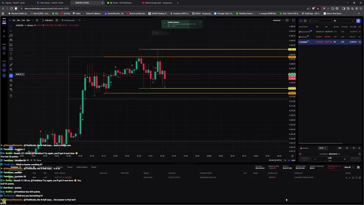Share the open XAUUSD position
The width and height of the screenshot is (364, 205).
click(x=346, y=178)
